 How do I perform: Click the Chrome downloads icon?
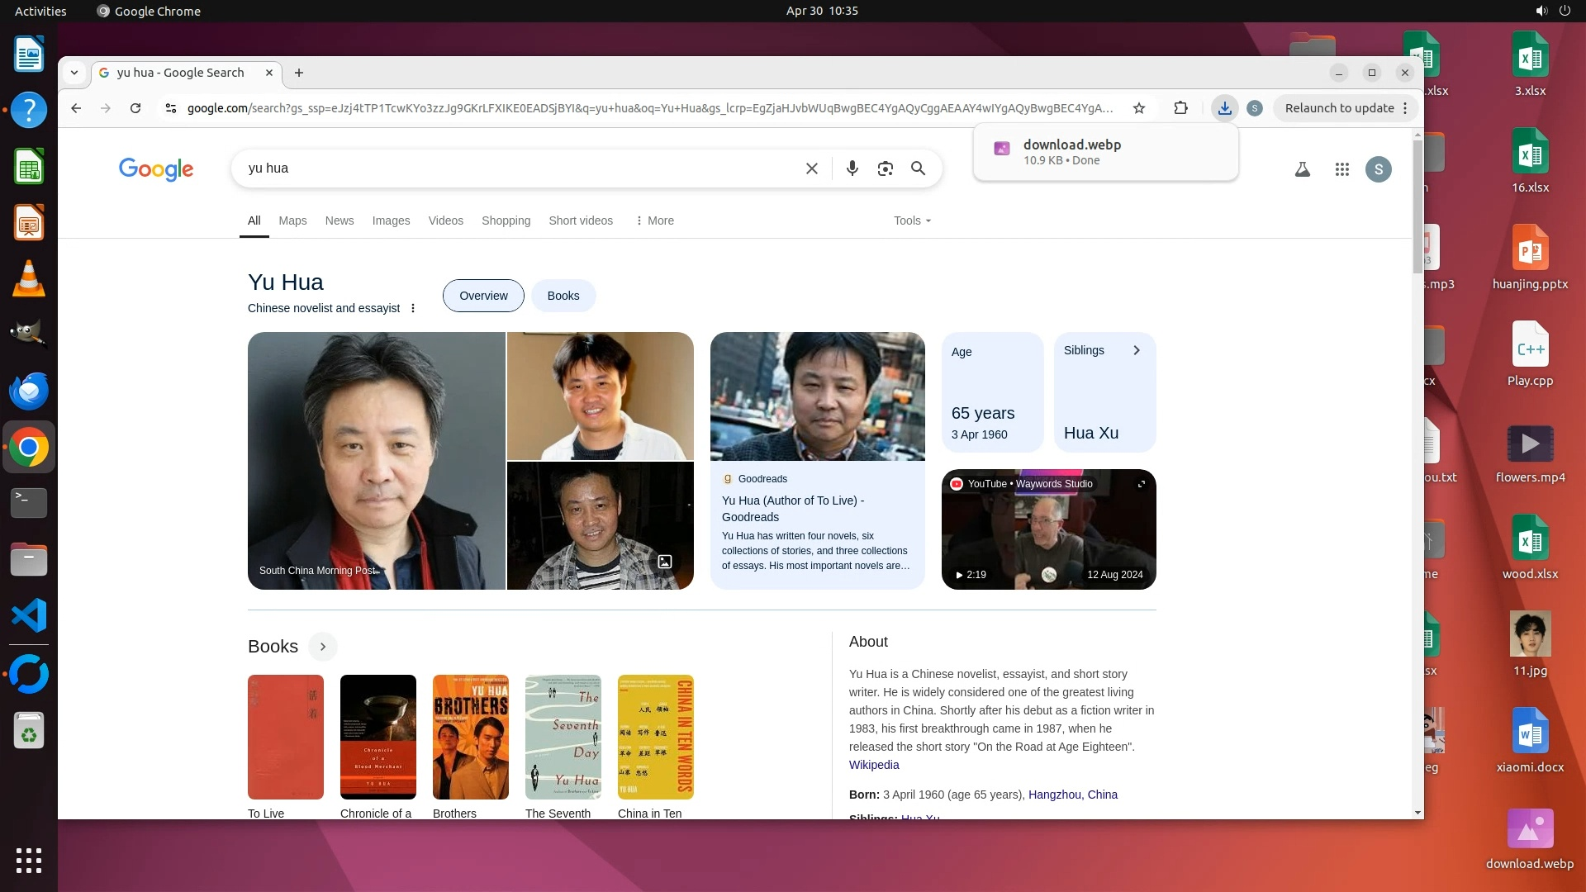tap(1225, 108)
